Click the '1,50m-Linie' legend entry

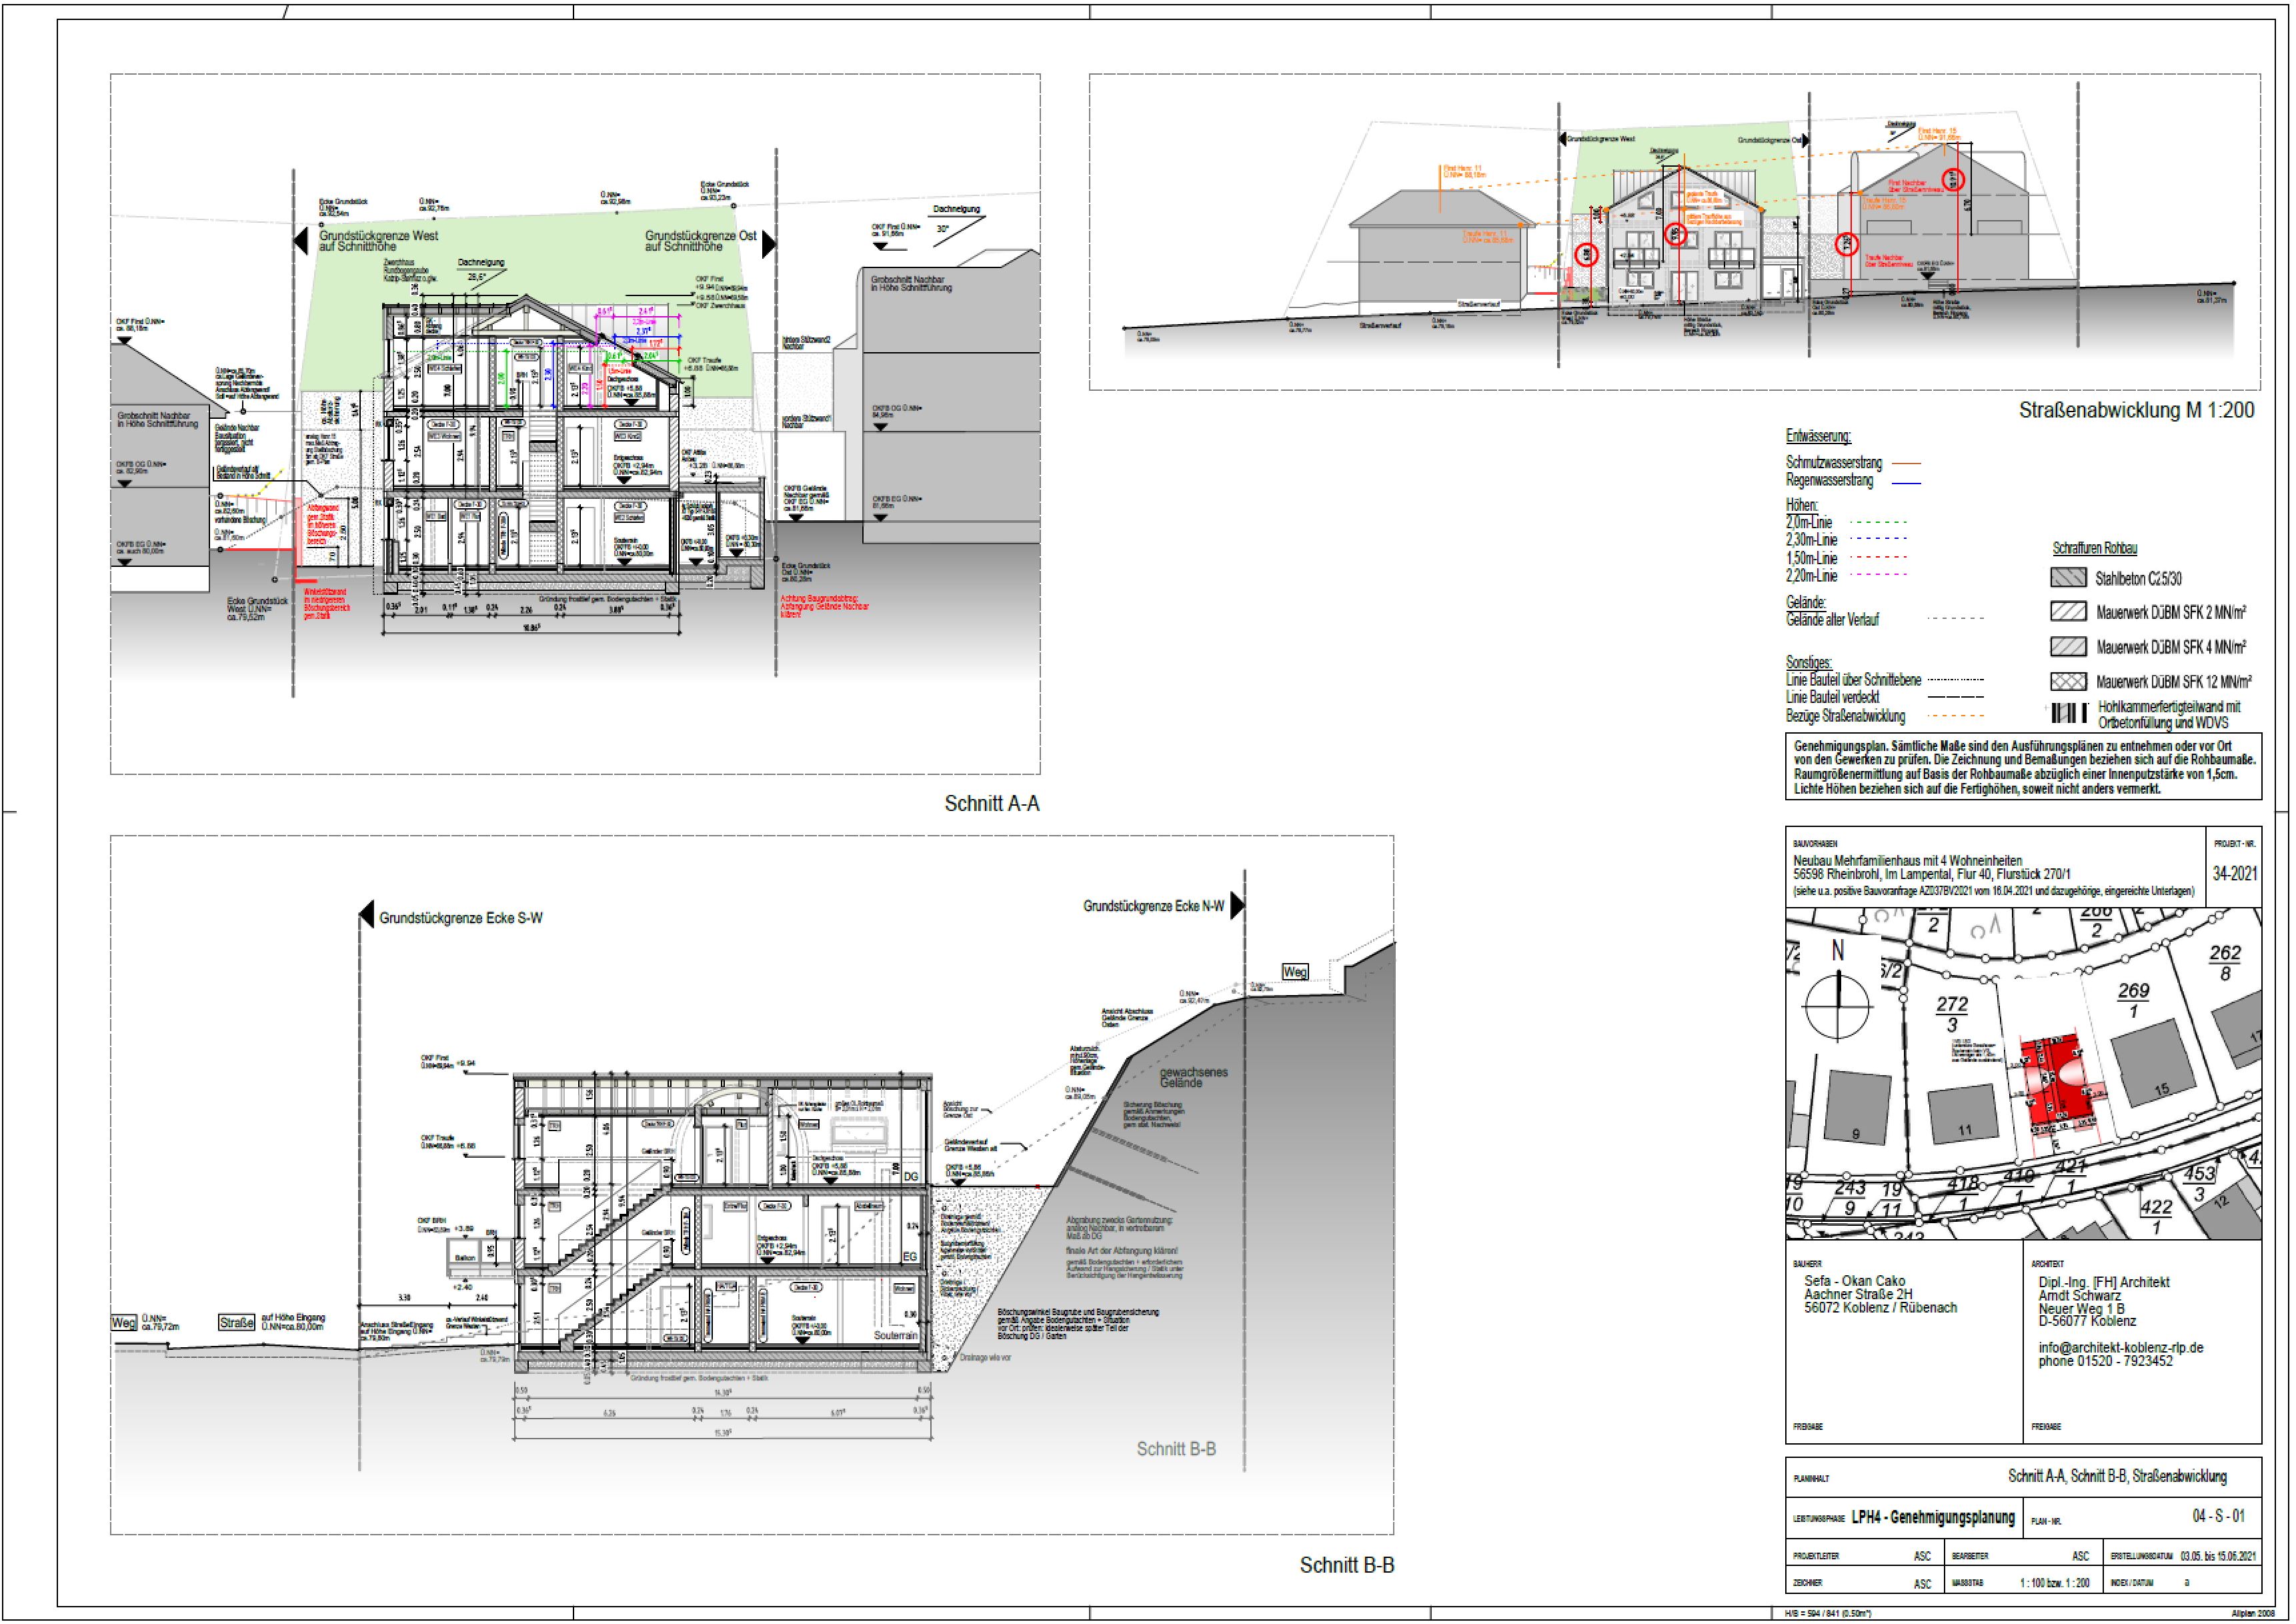click(x=1812, y=558)
